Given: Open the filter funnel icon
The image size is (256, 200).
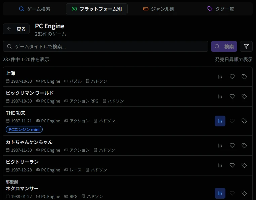Looking at the screenshot, I should (x=246, y=47).
